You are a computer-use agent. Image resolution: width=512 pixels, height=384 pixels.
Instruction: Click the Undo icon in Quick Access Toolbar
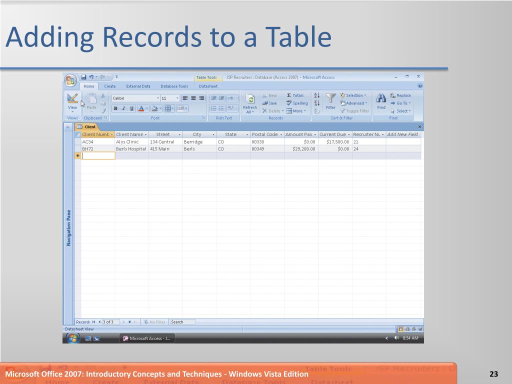(91, 77)
